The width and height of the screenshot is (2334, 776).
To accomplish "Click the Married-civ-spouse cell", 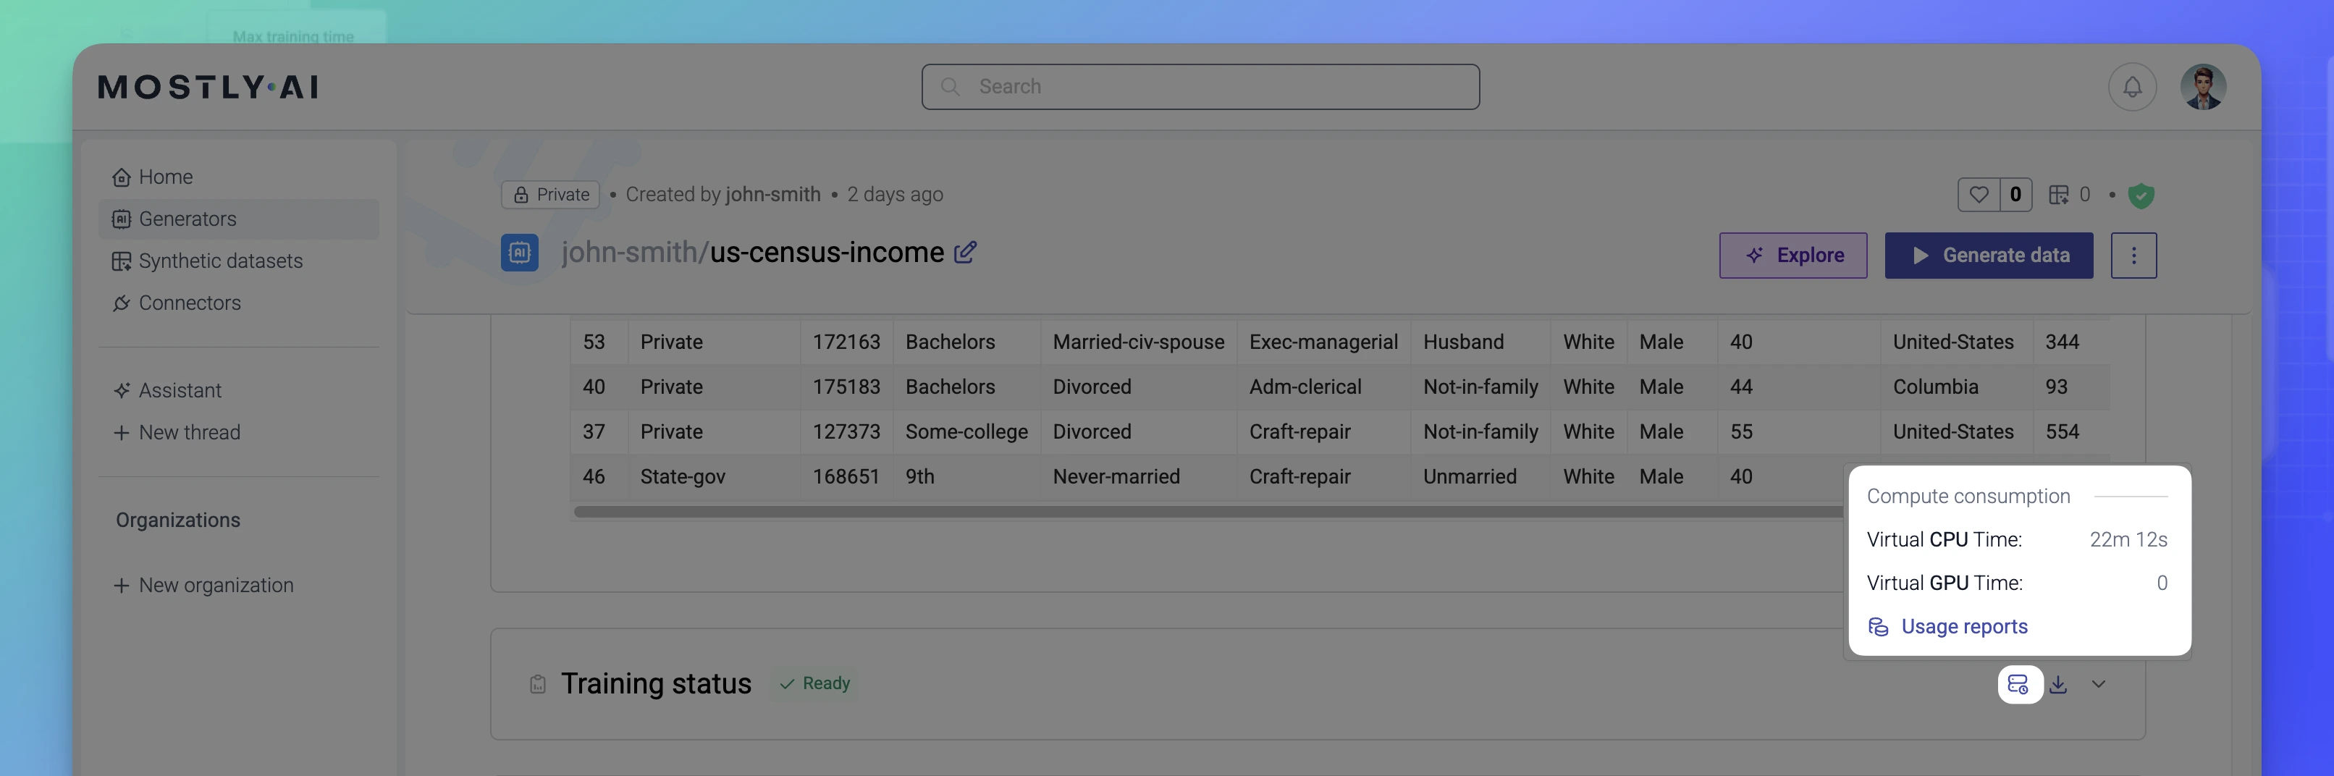I will coord(1138,342).
